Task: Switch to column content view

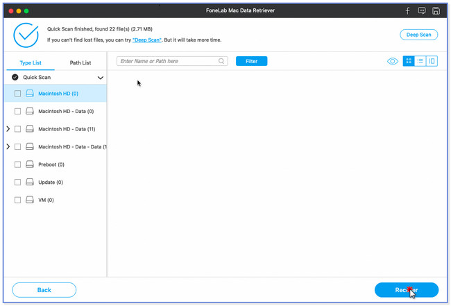Action: (x=432, y=61)
